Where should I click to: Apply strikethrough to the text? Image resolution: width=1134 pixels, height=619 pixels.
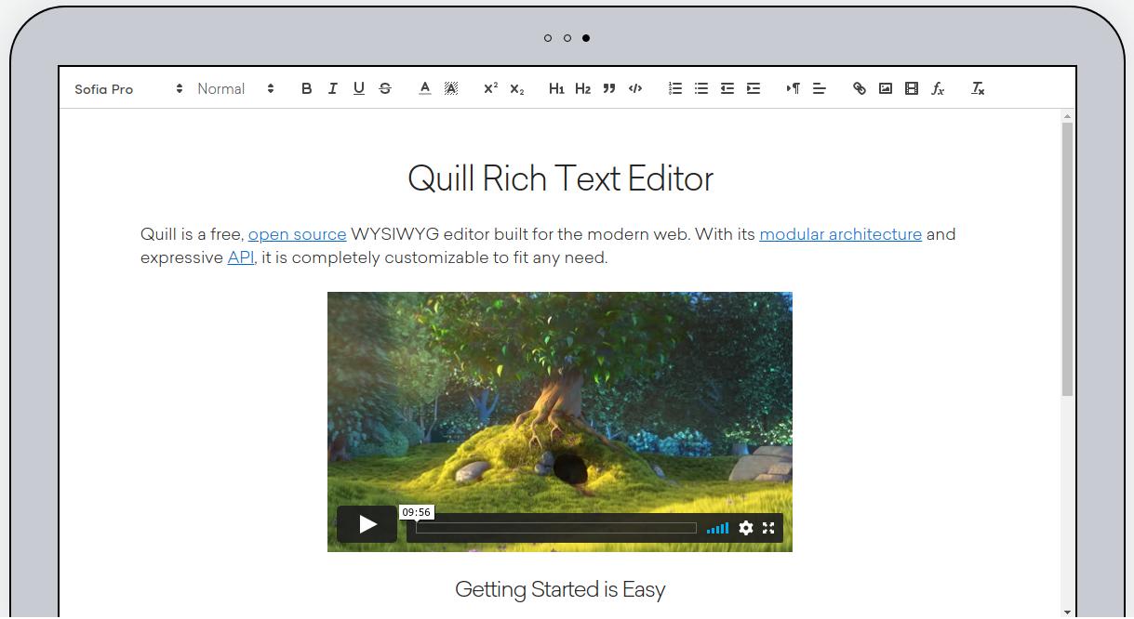pos(385,89)
